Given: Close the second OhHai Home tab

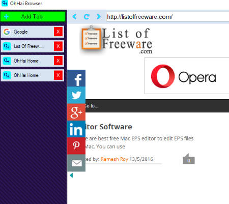Looking at the screenshot, I should pyautogui.click(x=58, y=75).
